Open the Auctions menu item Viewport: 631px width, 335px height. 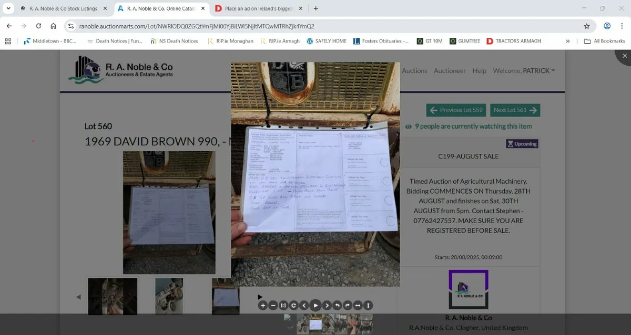coord(414,70)
